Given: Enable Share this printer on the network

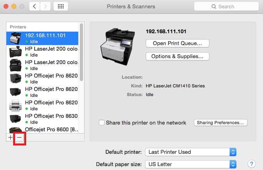Looking at the screenshot, I should 102,123.
